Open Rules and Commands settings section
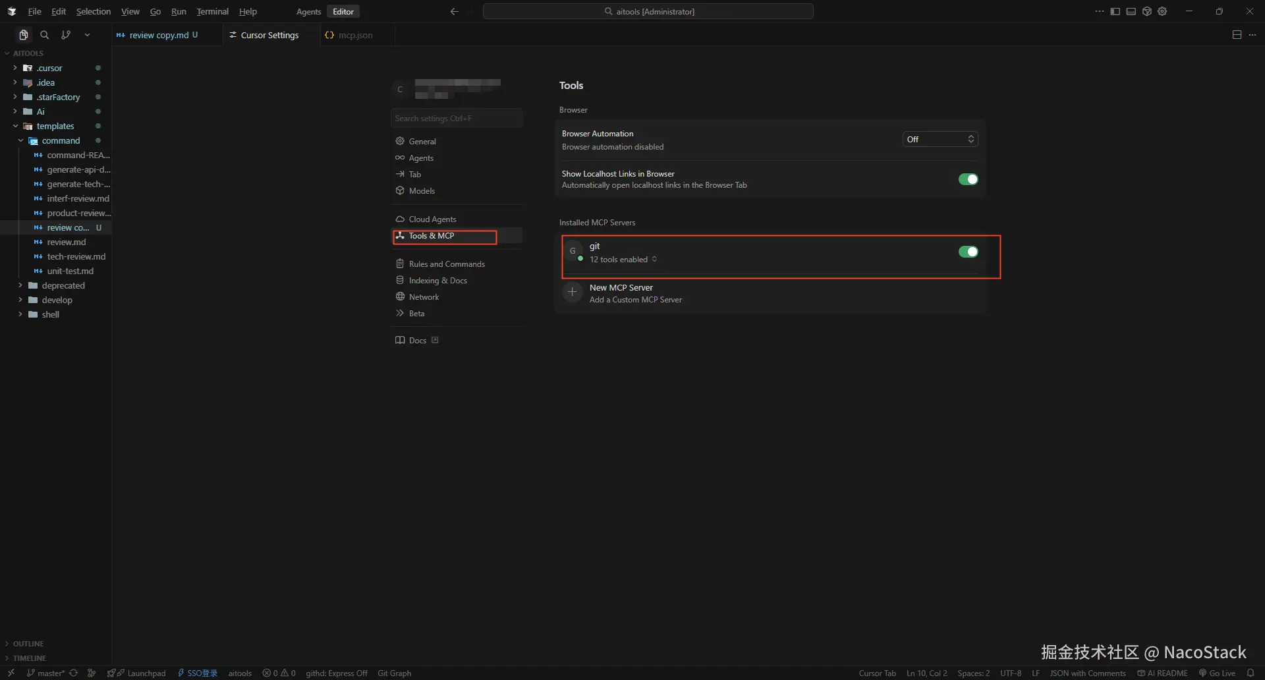The image size is (1265, 680). pyautogui.click(x=457, y=264)
